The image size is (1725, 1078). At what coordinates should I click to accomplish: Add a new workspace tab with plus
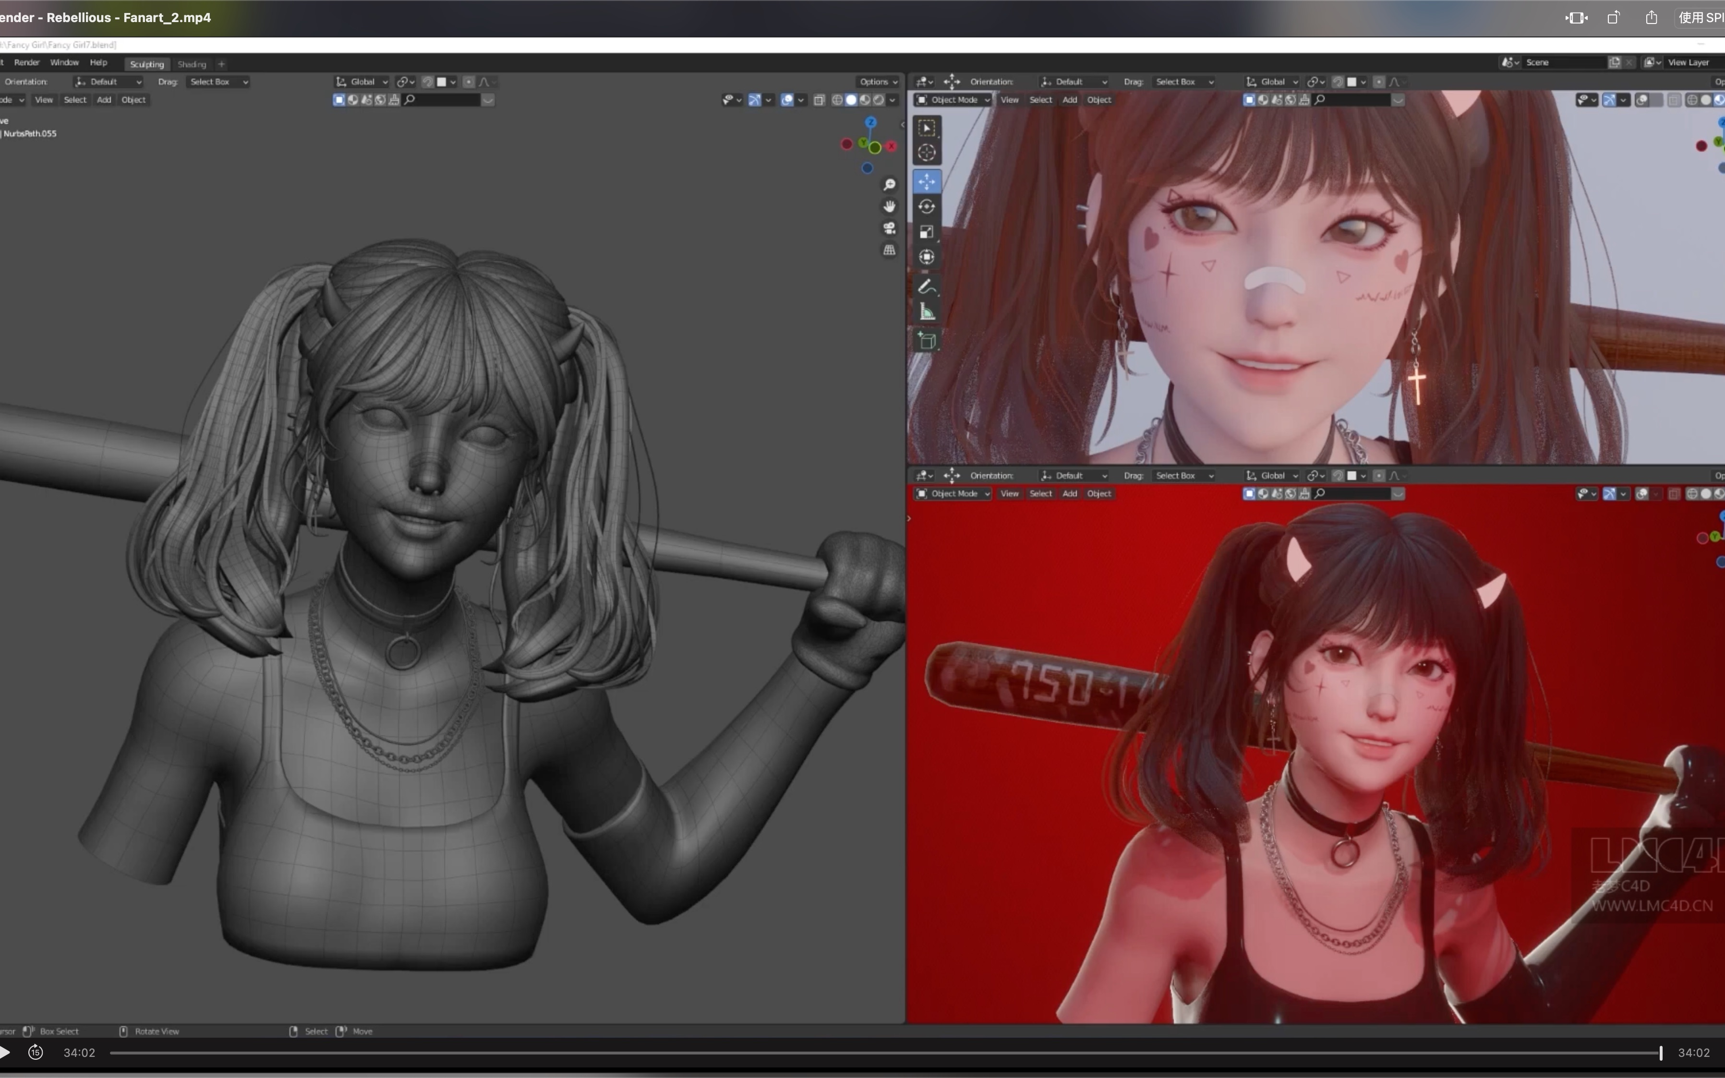tap(221, 64)
